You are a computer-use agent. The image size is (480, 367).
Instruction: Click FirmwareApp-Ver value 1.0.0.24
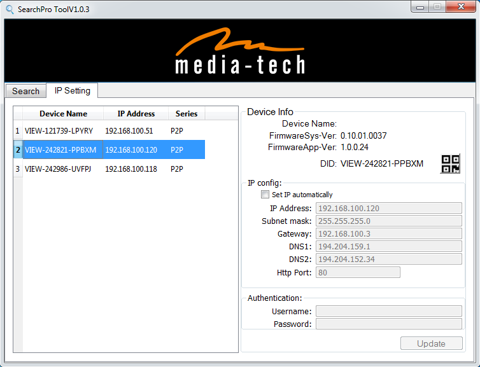355,147
